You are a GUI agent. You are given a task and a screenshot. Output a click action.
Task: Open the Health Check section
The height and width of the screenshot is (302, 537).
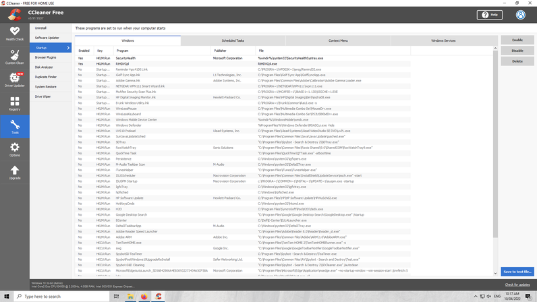(x=14, y=33)
